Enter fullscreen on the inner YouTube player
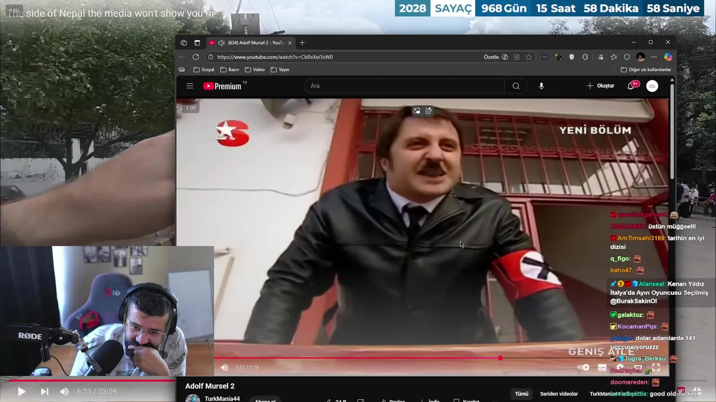This screenshot has height=402, width=716. (656, 367)
